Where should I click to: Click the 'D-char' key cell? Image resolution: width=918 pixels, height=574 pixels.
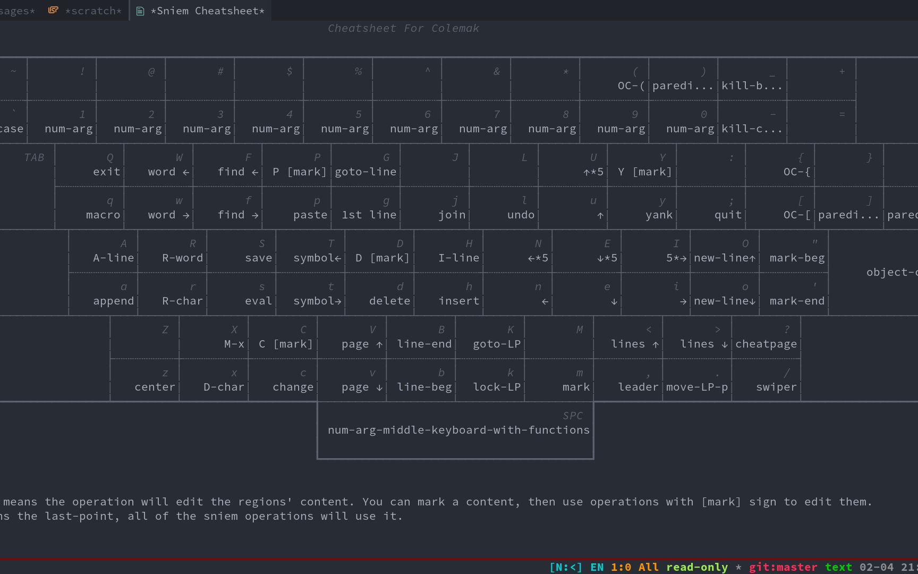pyautogui.click(x=214, y=380)
